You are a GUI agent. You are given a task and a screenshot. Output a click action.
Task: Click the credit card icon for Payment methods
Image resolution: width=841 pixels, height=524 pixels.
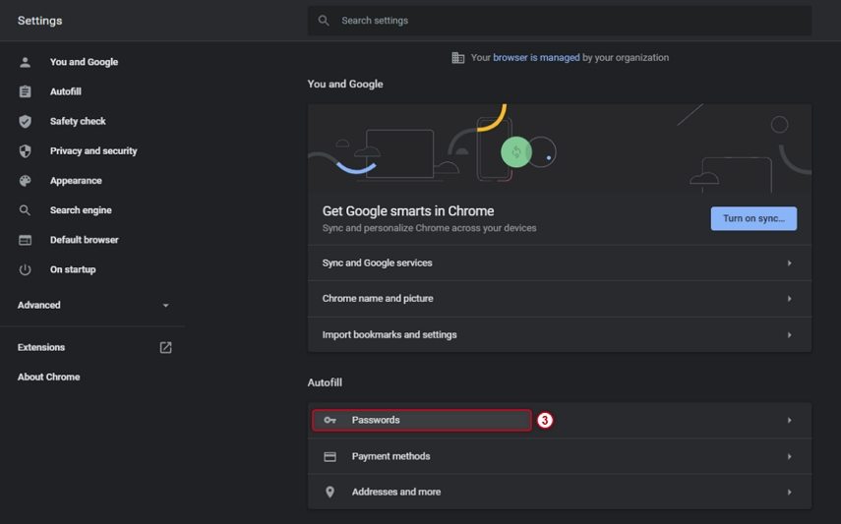coord(330,456)
